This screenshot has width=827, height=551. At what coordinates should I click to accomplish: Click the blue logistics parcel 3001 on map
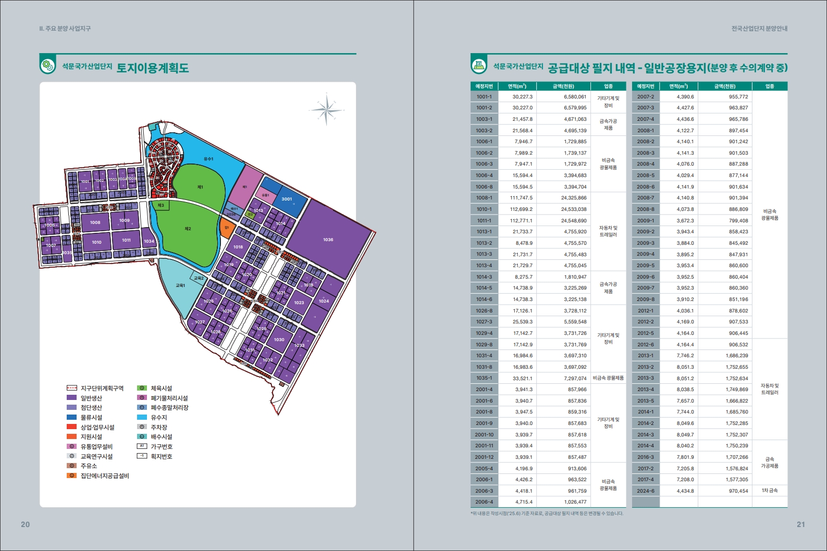[287, 199]
